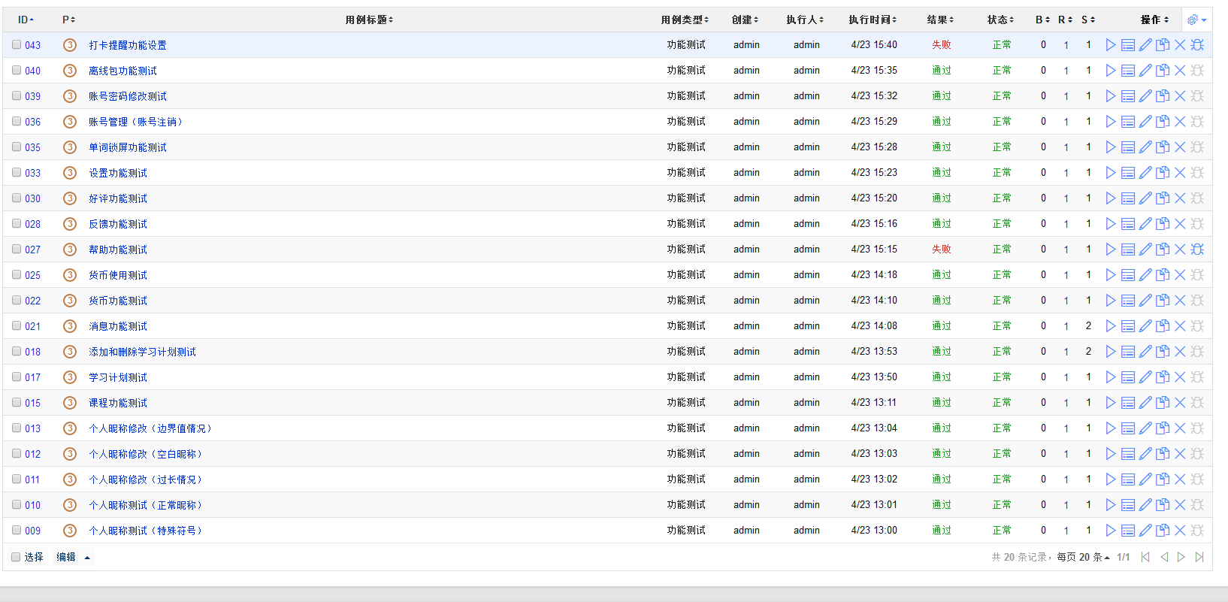This screenshot has width=1228, height=602.
Task: Run test case 043 with play icon
Action: pos(1110,45)
